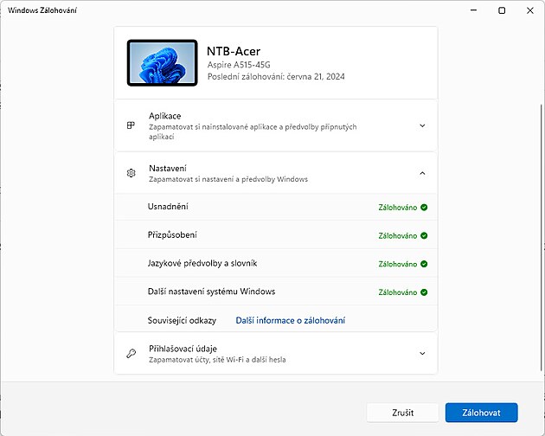Viewport: 545px width, 436px height.
Task: Click checkmark beside Jazykové předvolby a slovník
Action: coord(424,264)
